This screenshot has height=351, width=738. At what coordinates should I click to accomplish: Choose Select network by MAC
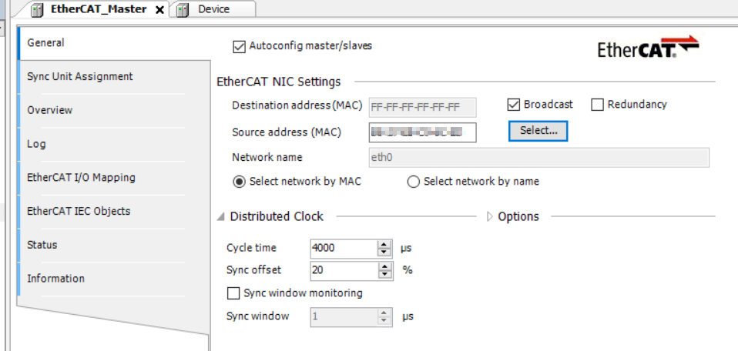pyautogui.click(x=239, y=182)
